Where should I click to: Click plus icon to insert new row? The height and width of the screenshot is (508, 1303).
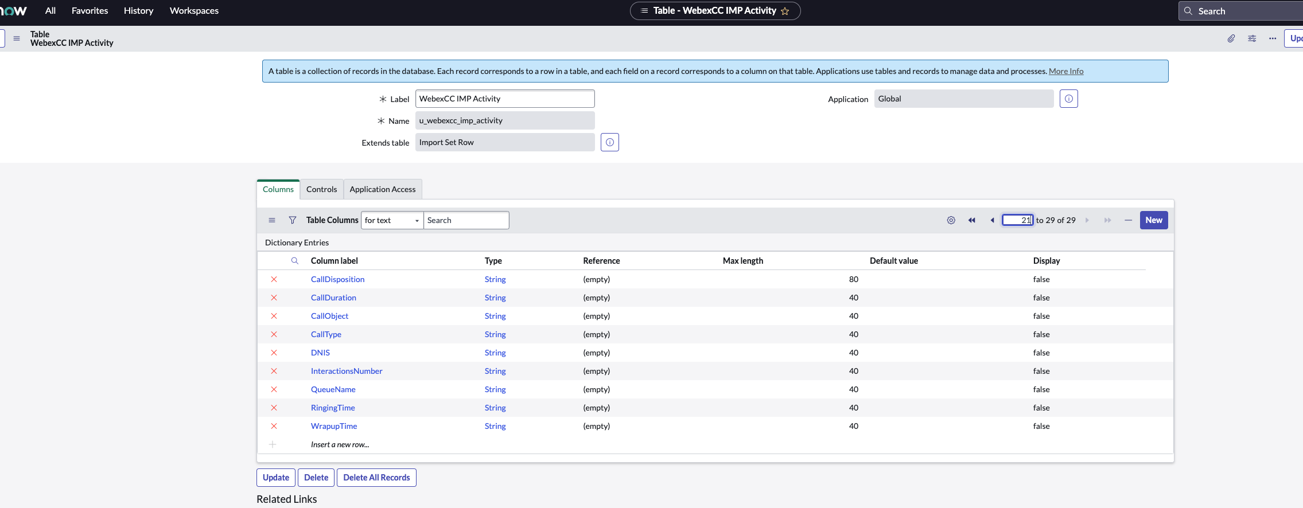[273, 444]
